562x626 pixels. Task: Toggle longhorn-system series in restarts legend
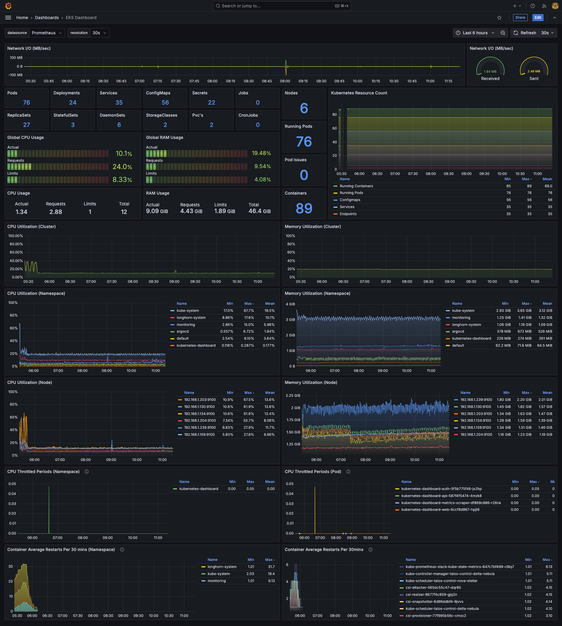222,567
